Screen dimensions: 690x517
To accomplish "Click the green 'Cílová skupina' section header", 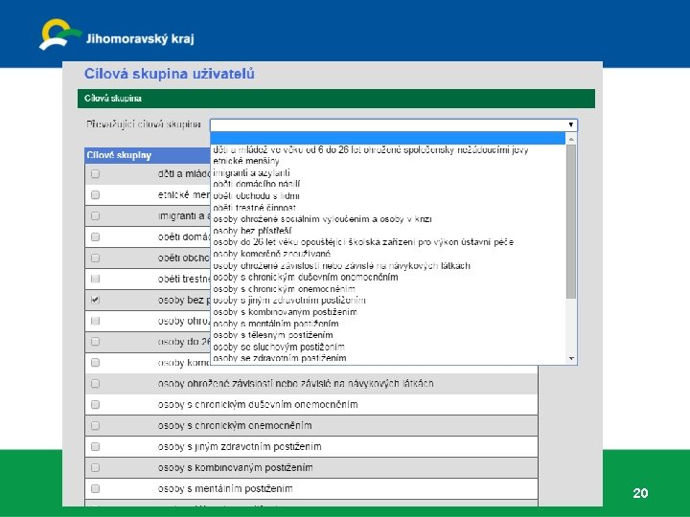I will (336, 99).
